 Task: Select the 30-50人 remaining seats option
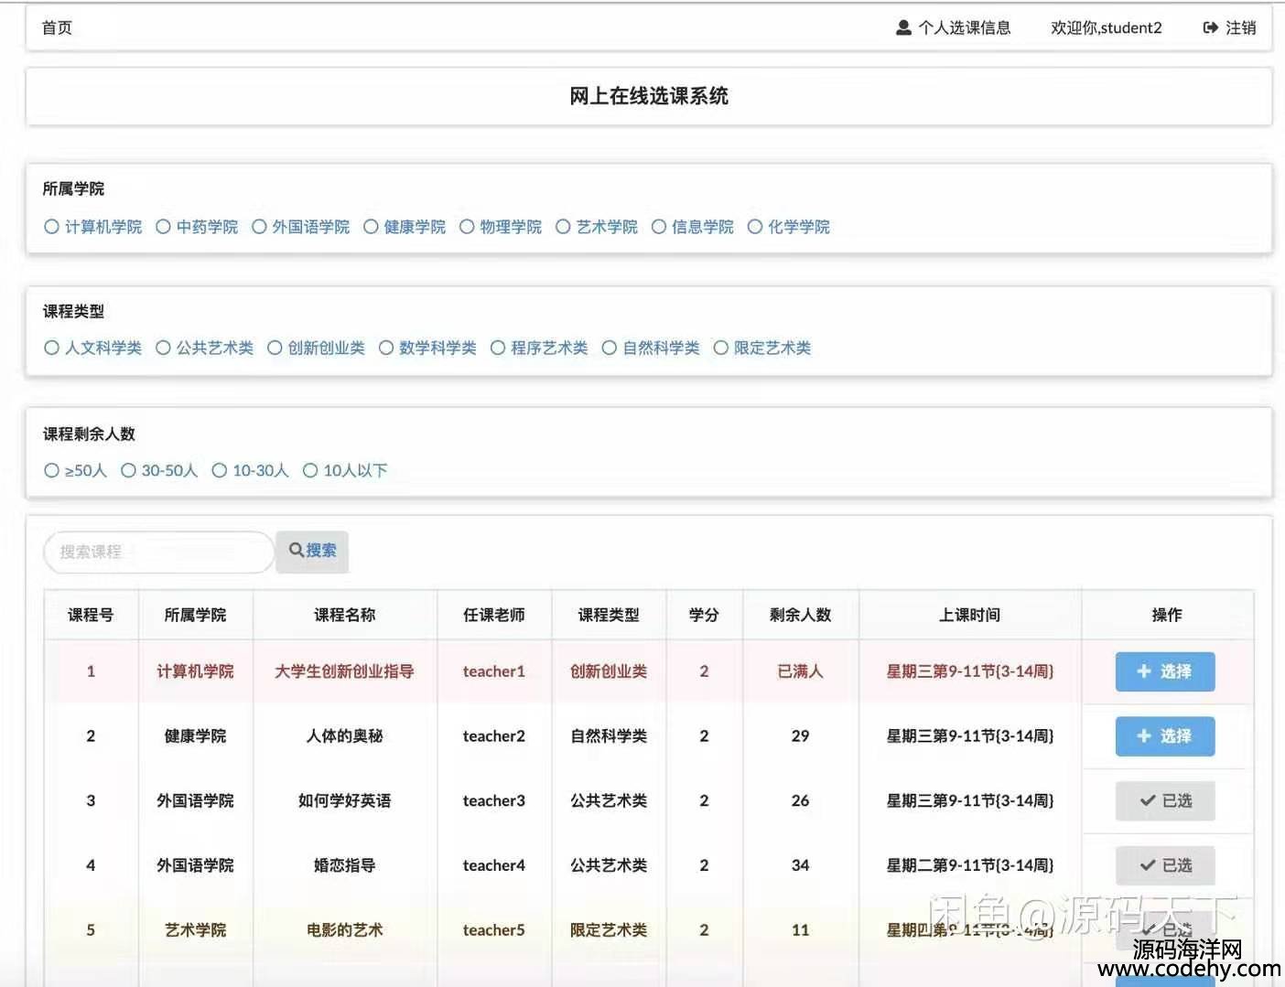click(x=129, y=470)
